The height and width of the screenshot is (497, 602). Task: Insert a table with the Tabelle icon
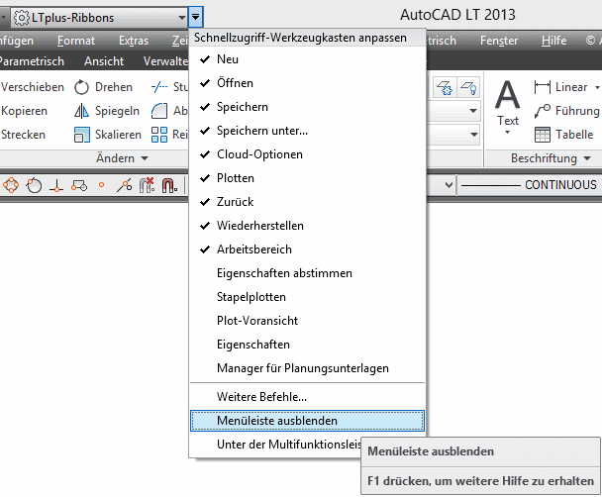[x=544, y=135]
